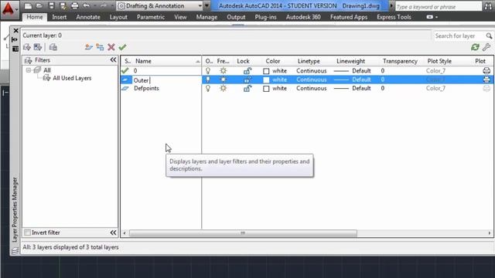
Task: Click the red X Delete Layer icon
Action: [111, 47]
